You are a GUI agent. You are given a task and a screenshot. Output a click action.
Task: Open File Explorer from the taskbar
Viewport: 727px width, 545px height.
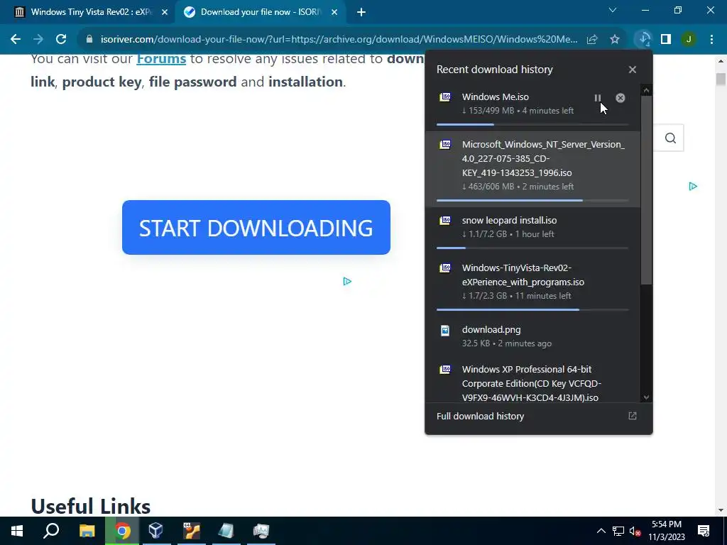pos(87,531)
